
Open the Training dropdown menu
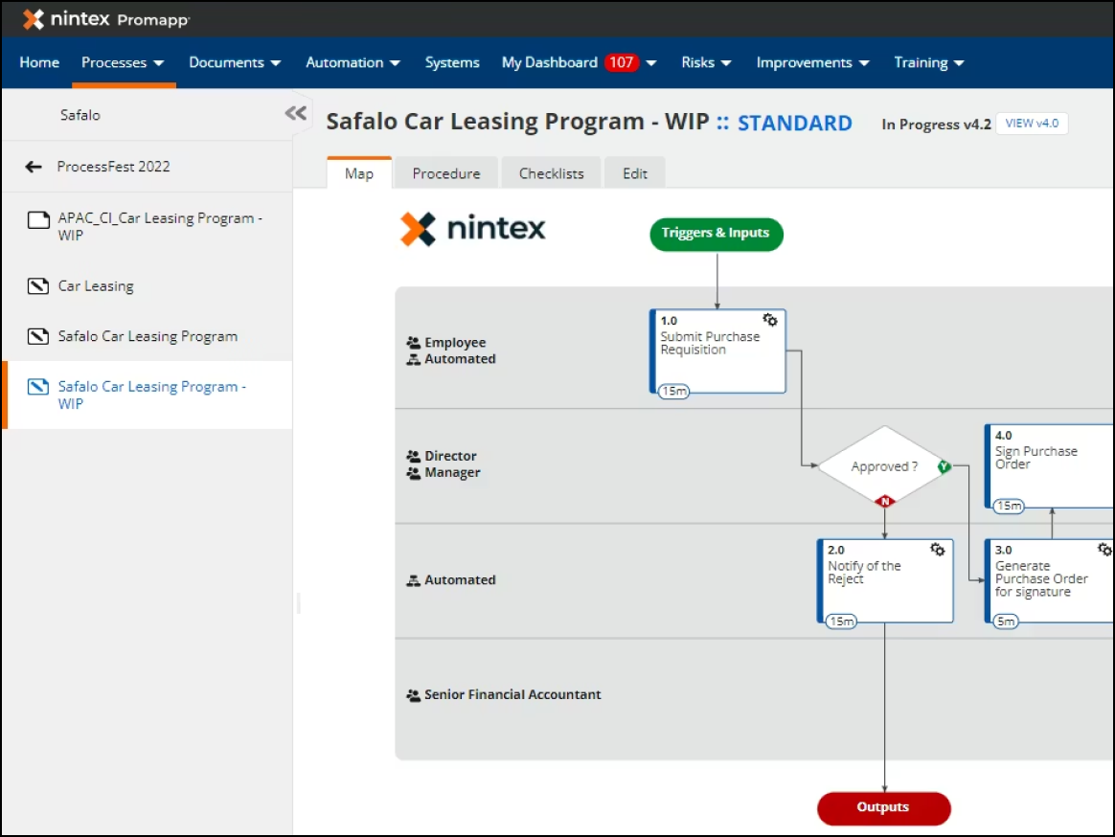pyautogui.click(x=929, y=62)
